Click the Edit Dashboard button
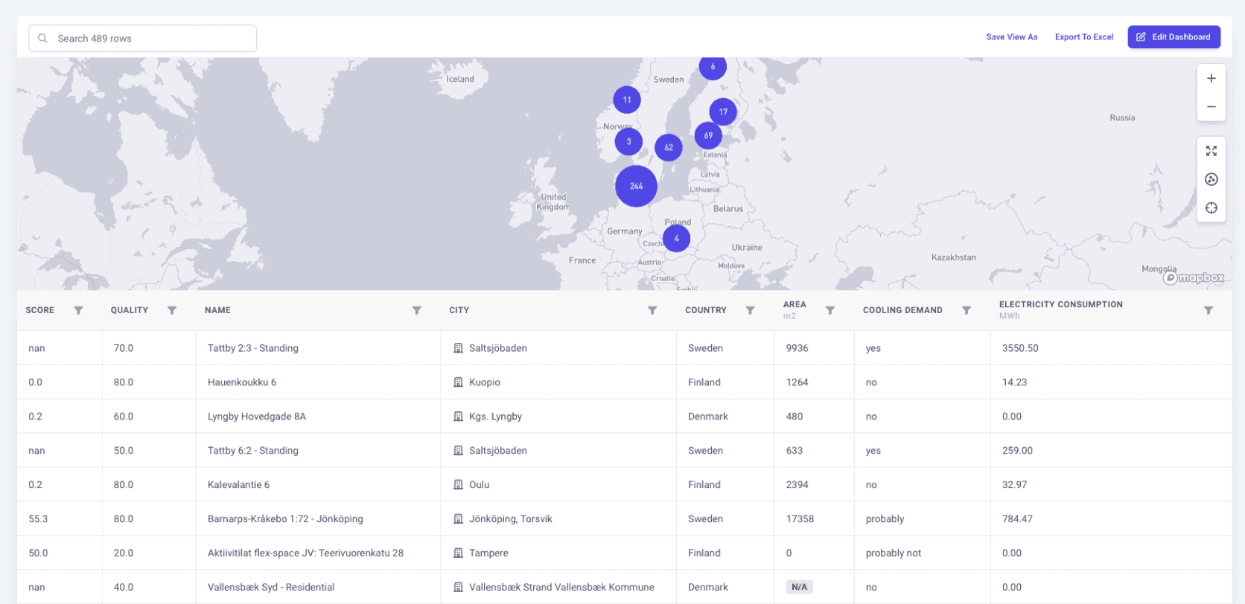The image size is (1245, 604). pyautogui.click(x=1174, y=37)
